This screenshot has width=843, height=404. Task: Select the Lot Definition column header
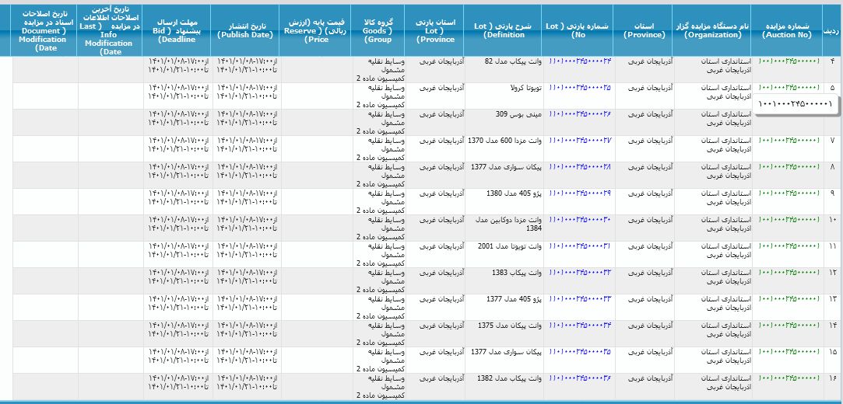pyautogui.click(x=504, y=30)
